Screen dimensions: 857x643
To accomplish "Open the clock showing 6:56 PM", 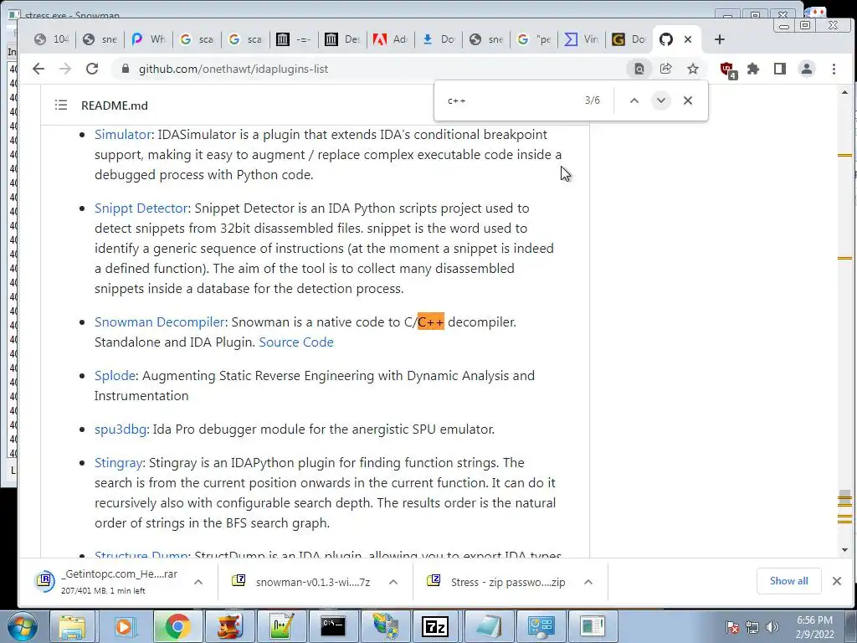I will [815, 627].
